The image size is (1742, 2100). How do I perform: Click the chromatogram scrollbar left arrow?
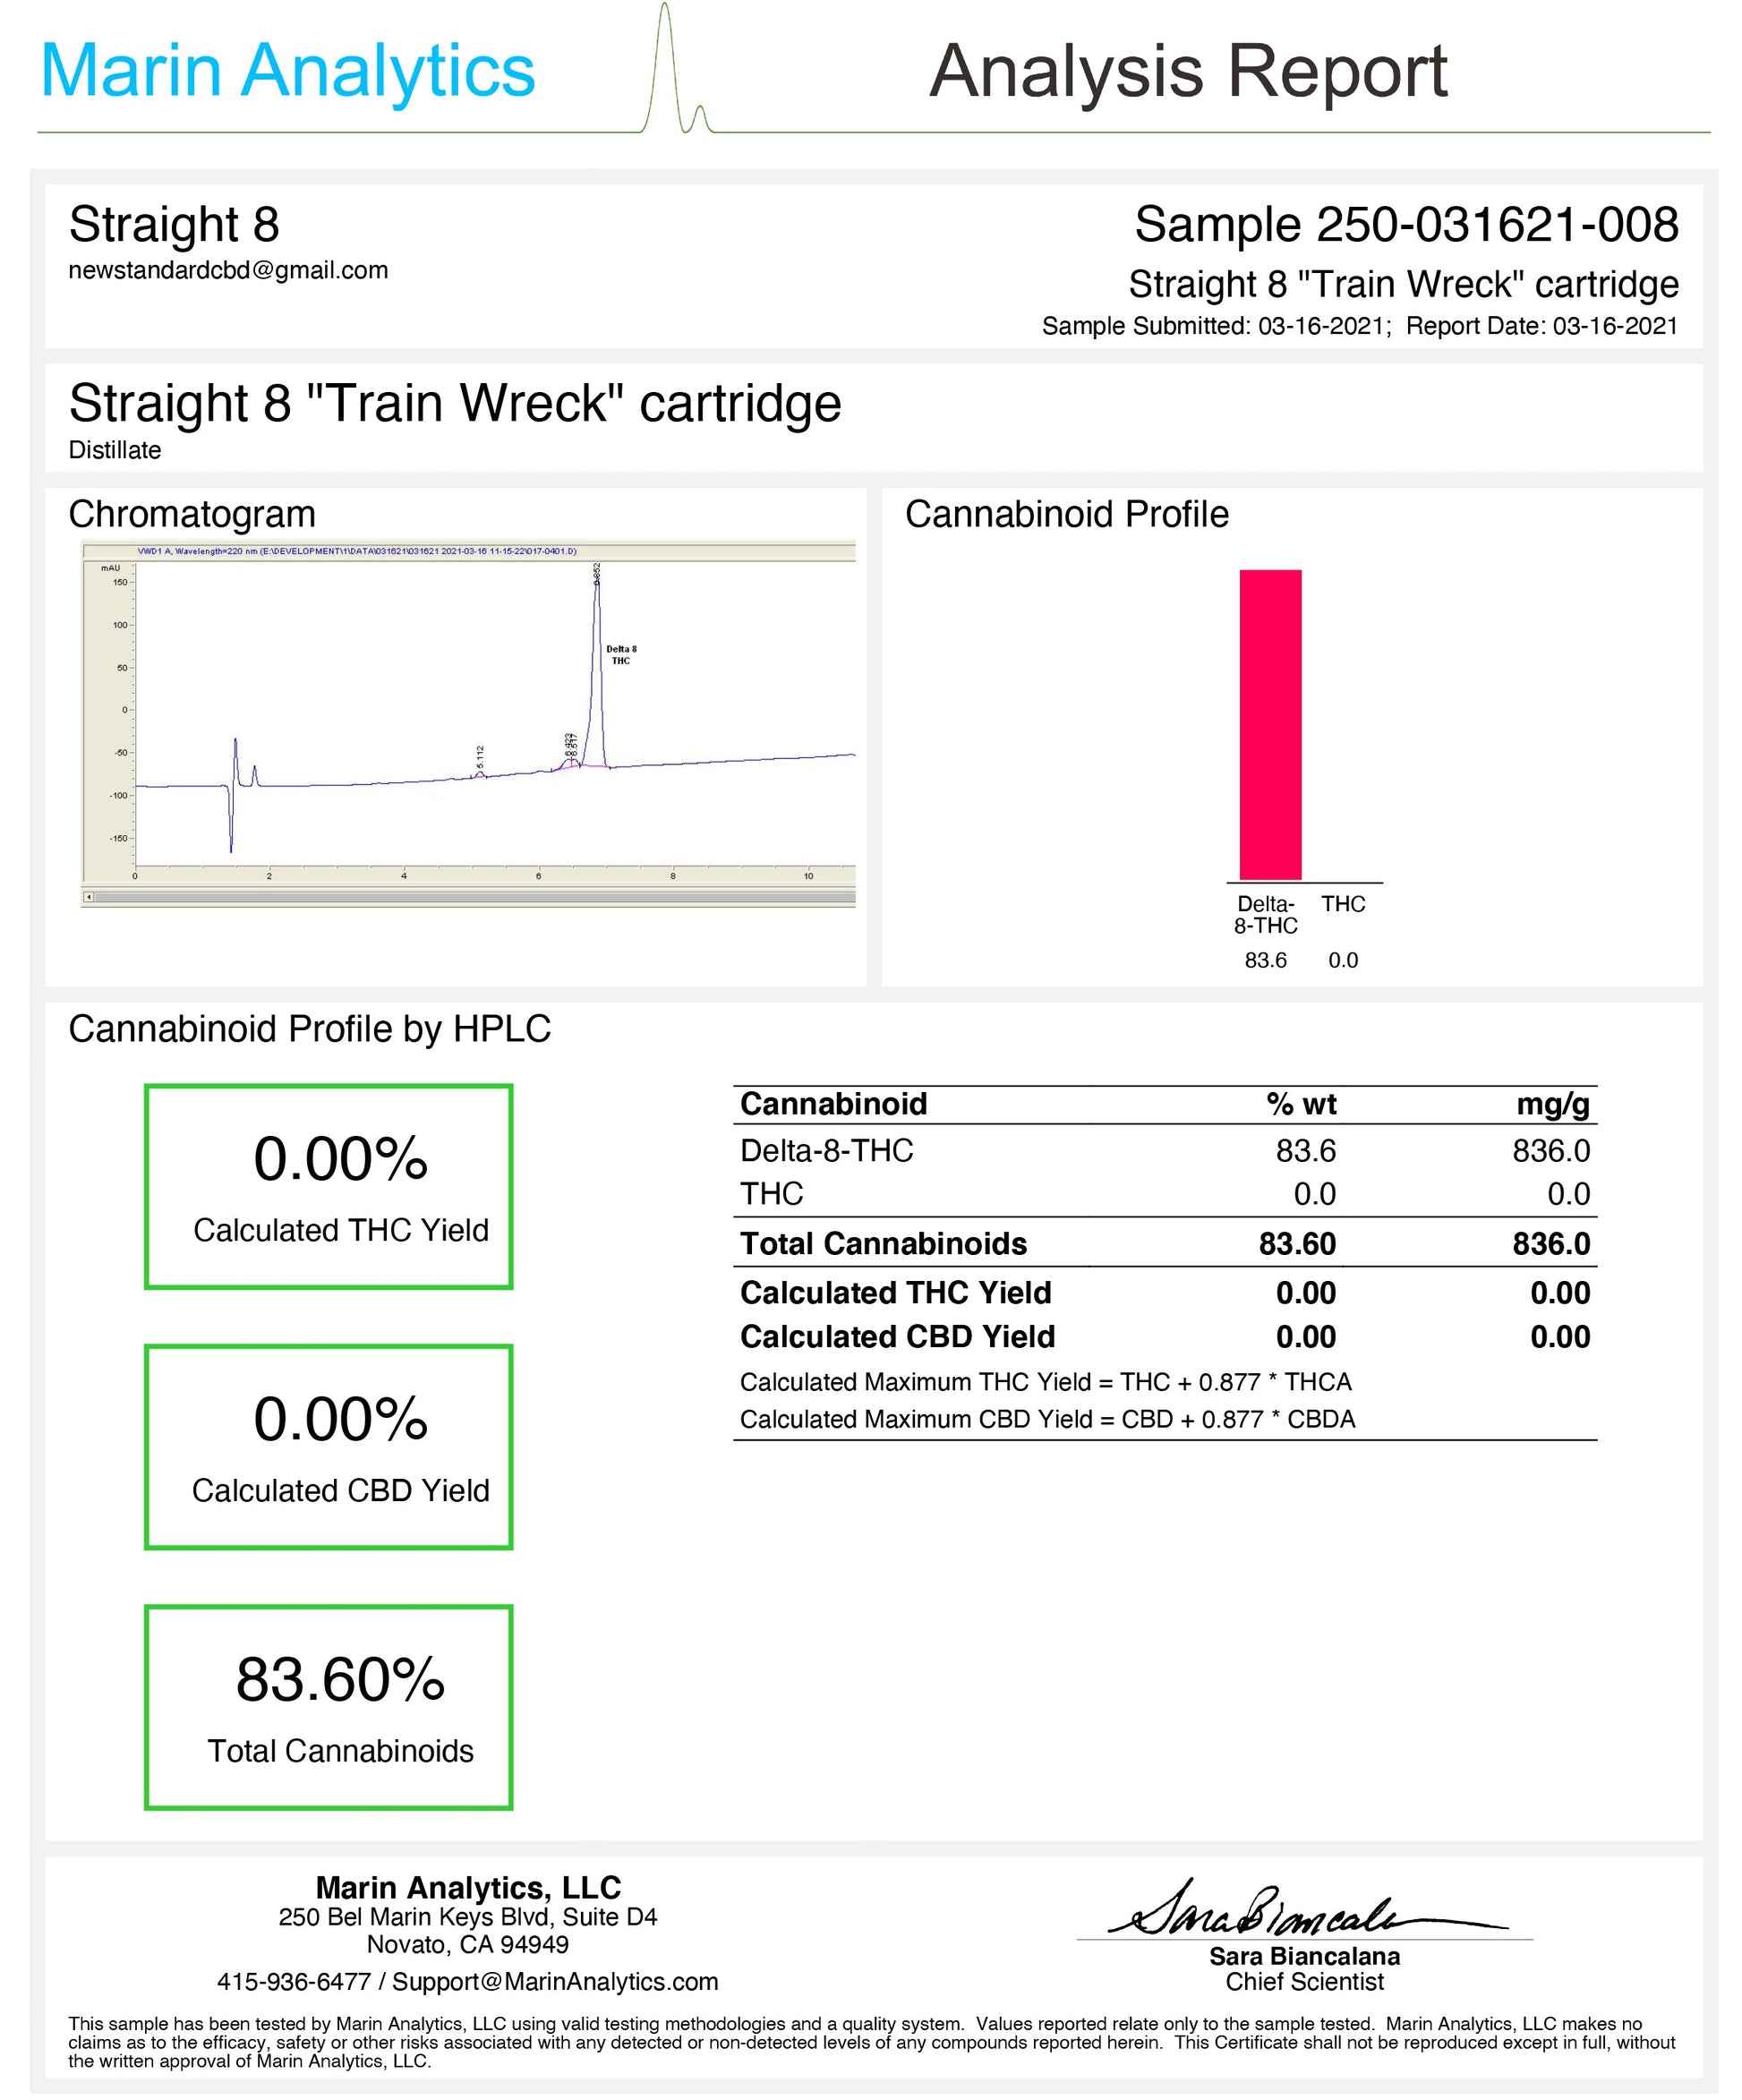click(89, 897)
